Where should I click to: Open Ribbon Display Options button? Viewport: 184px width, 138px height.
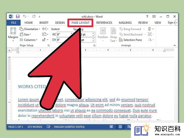(154, 16)
